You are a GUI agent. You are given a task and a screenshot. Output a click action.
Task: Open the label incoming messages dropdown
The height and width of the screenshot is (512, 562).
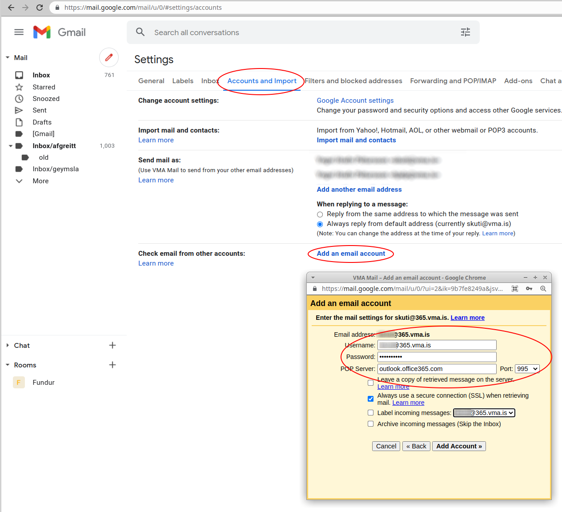[x=484, y=413]
